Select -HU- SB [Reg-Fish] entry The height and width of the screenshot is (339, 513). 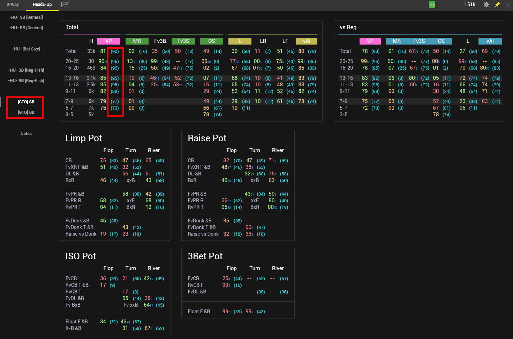tap(26, 70)
